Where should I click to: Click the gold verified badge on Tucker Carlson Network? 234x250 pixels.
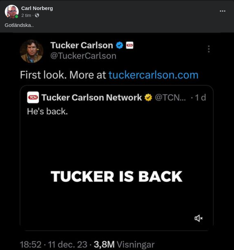click(148, 98)
